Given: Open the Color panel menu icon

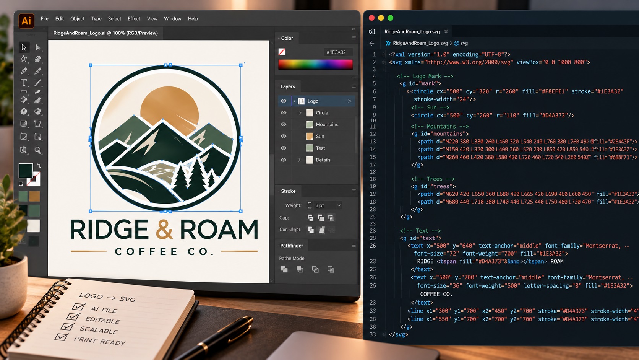Looking at the screenshot, I should (354, 38).
